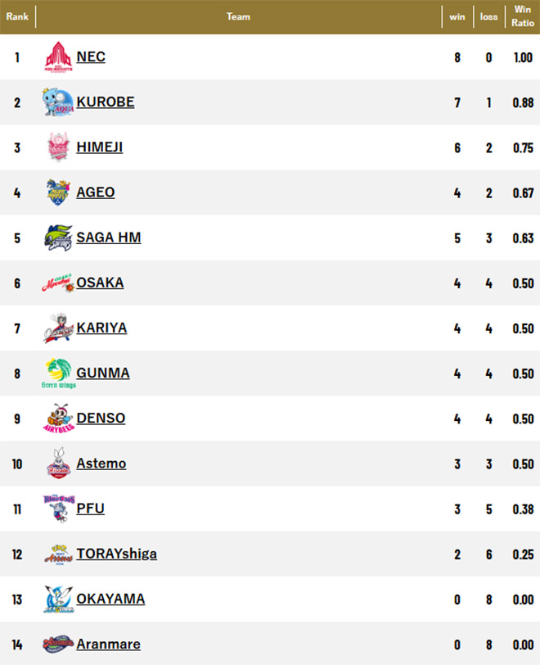Click the AGEO team logo icon
This screenshot has height=665, width=540.
(59, 193)
